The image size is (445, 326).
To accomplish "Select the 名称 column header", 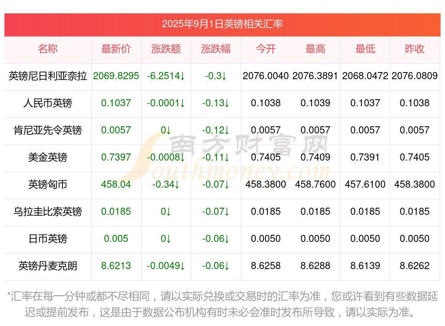I will (x=48, y=49).
